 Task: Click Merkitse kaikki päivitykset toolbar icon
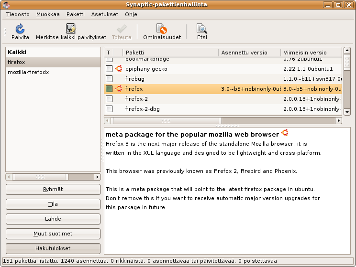tap(71, 29)
